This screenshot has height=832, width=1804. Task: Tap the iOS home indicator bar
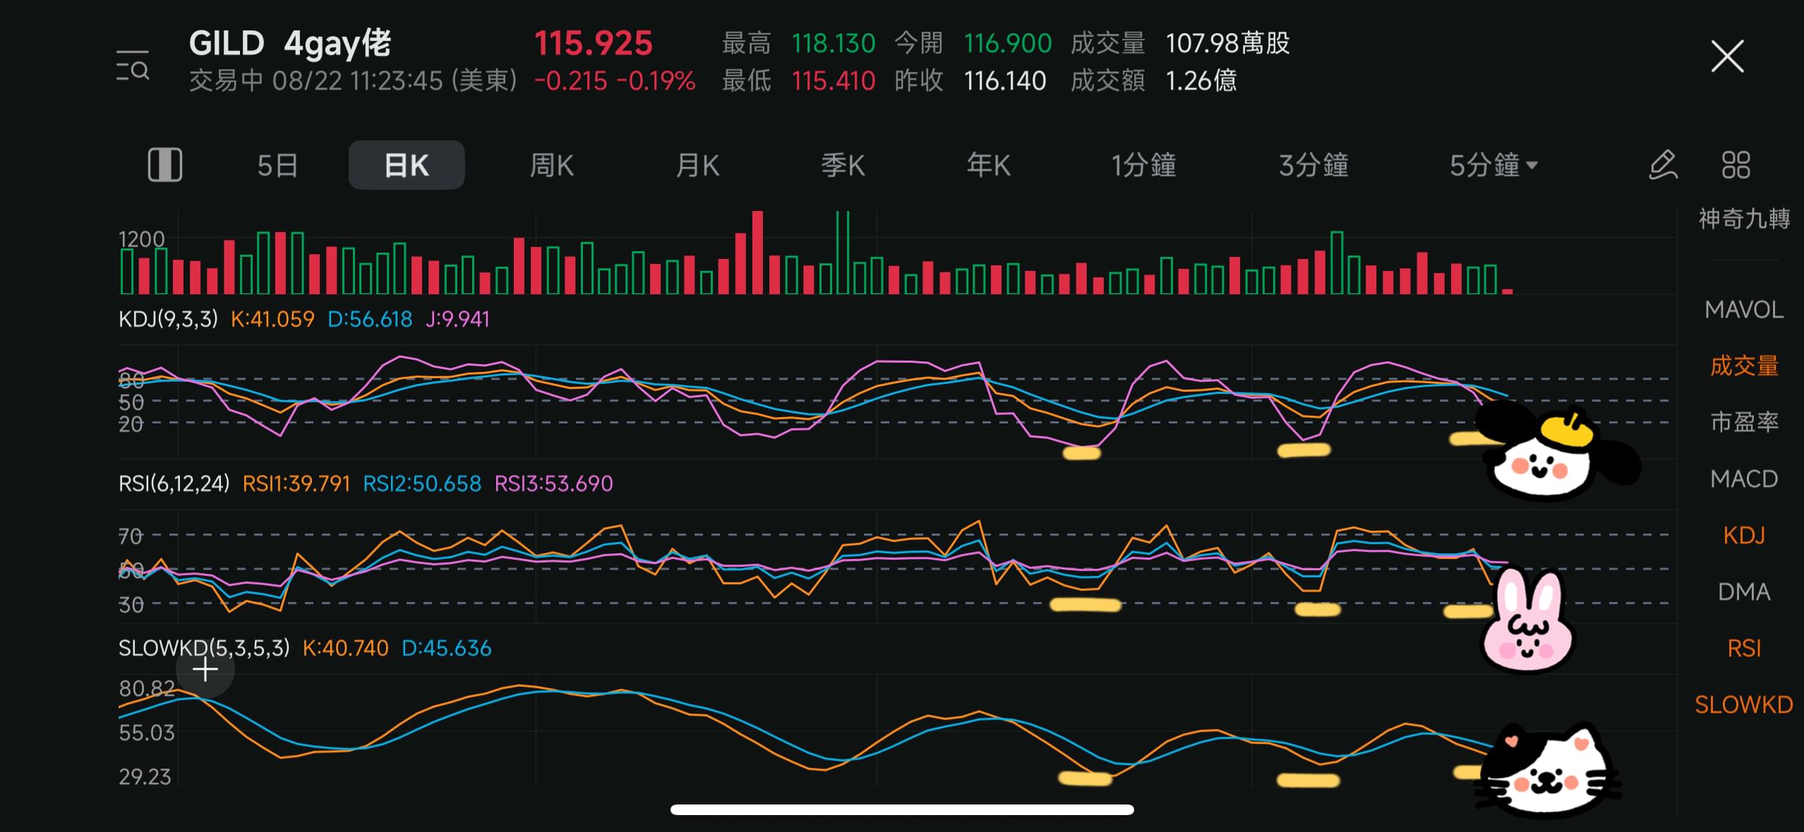902,809
